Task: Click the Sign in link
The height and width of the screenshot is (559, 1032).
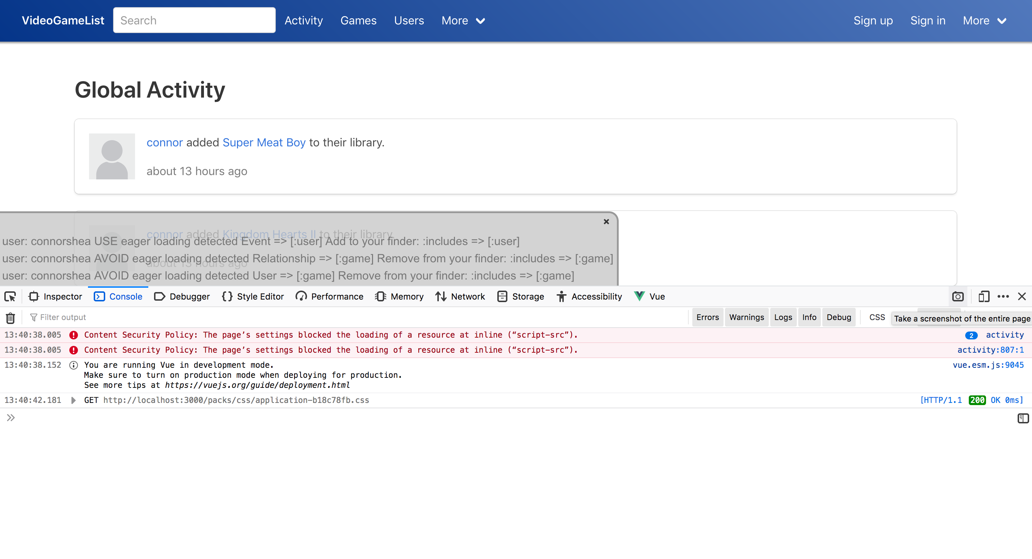Action: [928, 20]
